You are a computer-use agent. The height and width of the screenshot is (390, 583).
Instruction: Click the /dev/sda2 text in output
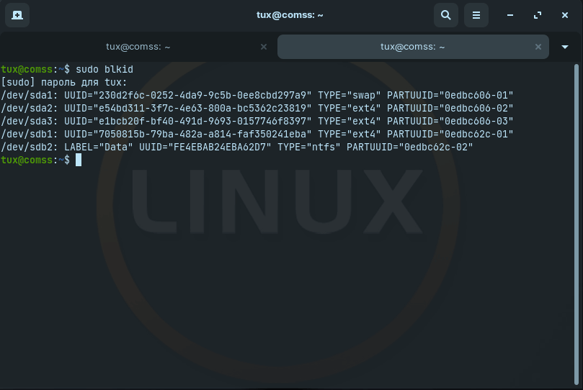click(29, 108)
